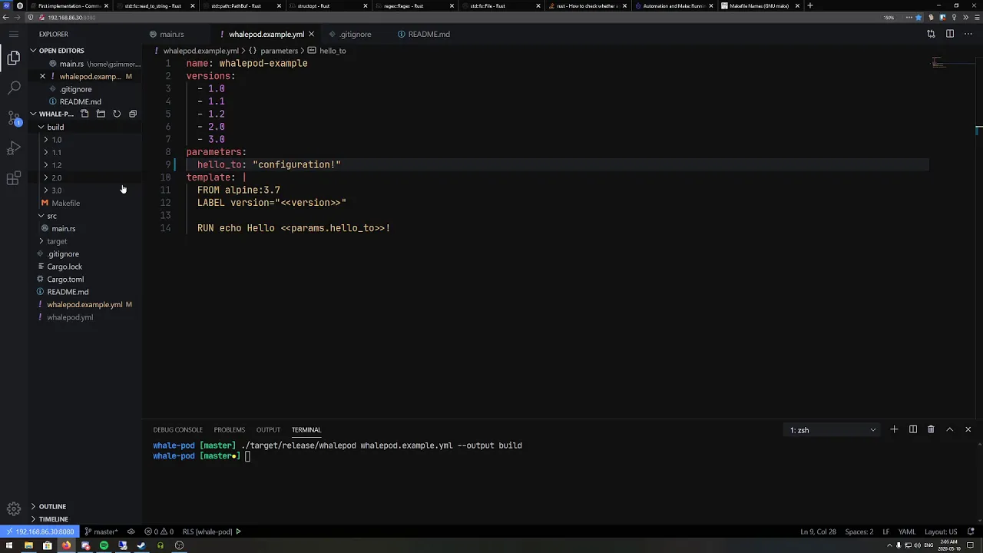Open the Manage gear in activity bar
This screenshot has height=553, width=983.
(x=14, y=508)
